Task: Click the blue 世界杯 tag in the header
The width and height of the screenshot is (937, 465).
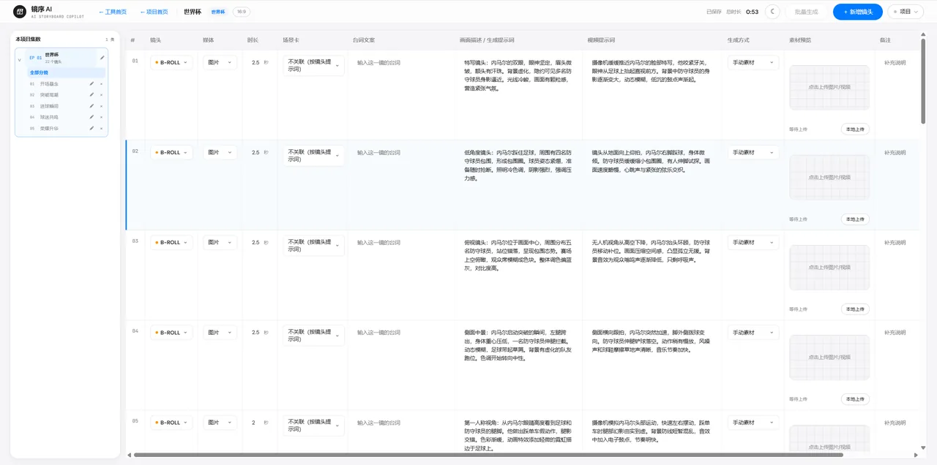Action: click(218, 12)
